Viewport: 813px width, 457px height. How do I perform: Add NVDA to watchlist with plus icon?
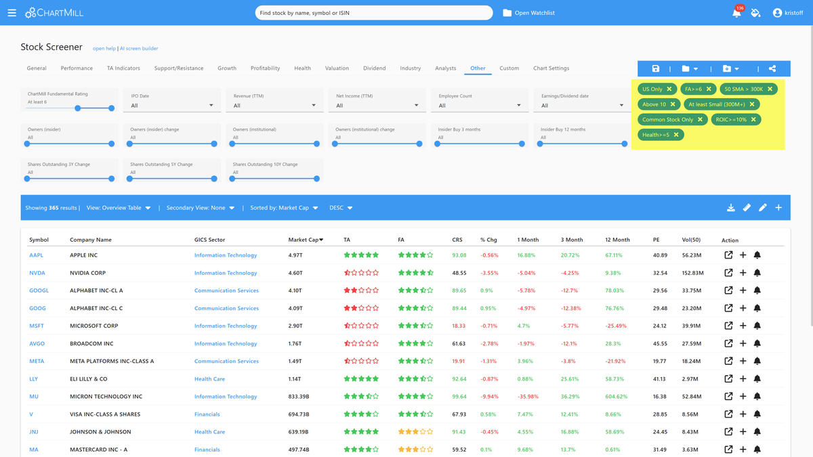pos(743,273)
